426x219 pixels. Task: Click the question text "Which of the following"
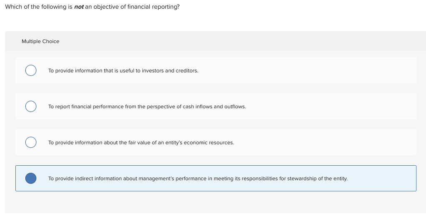pos(33,7)
